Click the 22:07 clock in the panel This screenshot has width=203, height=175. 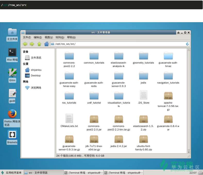click(x=193, y=173)
